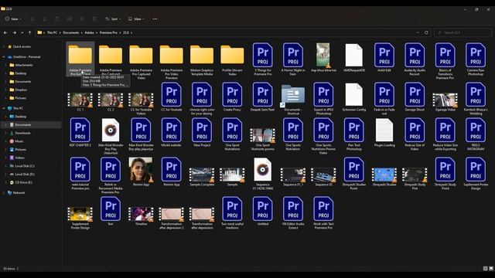This screenshot has height=278, width=495.
Task: Open the 'Sequence 01.14256.19460' audio file
Action: (x=263, y=174)
